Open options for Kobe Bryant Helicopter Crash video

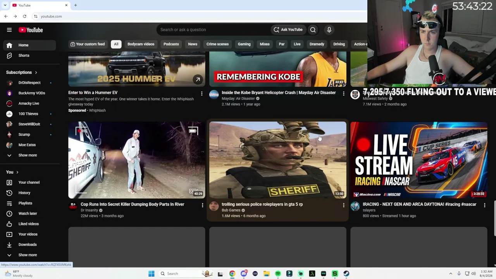(343, 93)
